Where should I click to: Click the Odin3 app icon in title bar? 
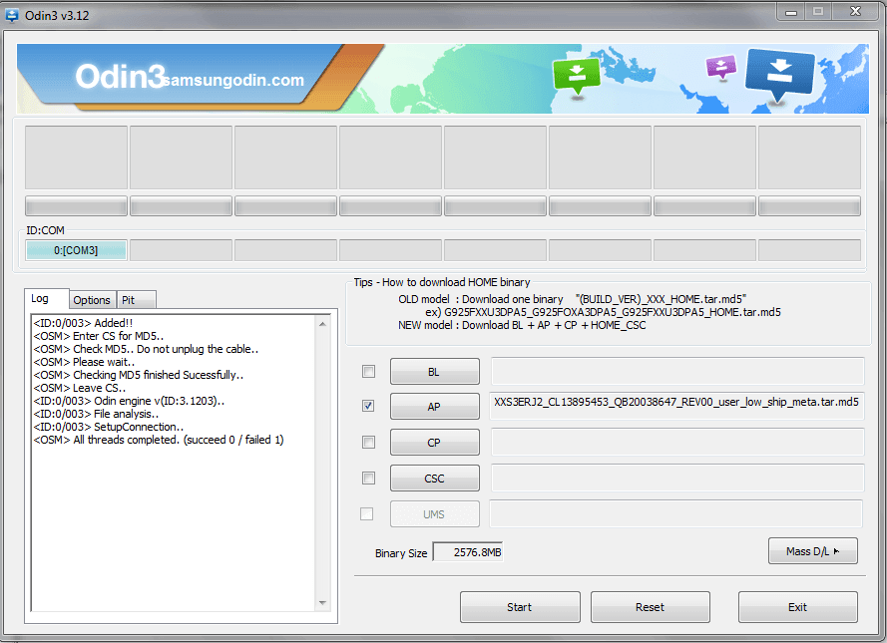pos(11,15)
